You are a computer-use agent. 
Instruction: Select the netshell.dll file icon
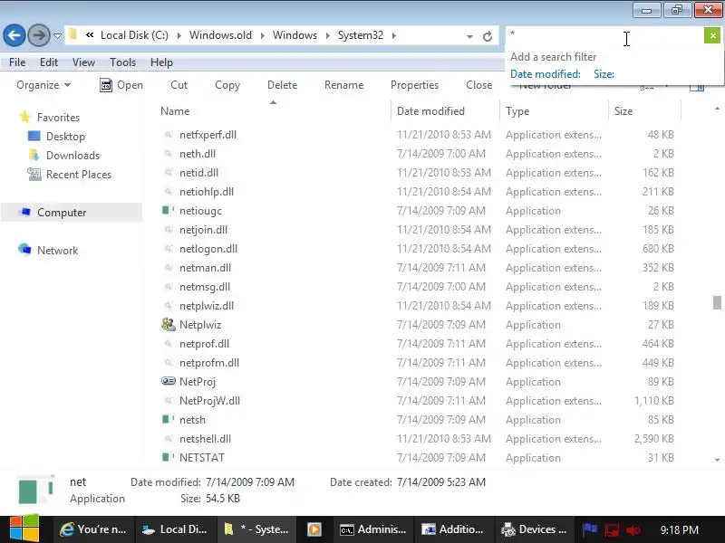point(169,439)
